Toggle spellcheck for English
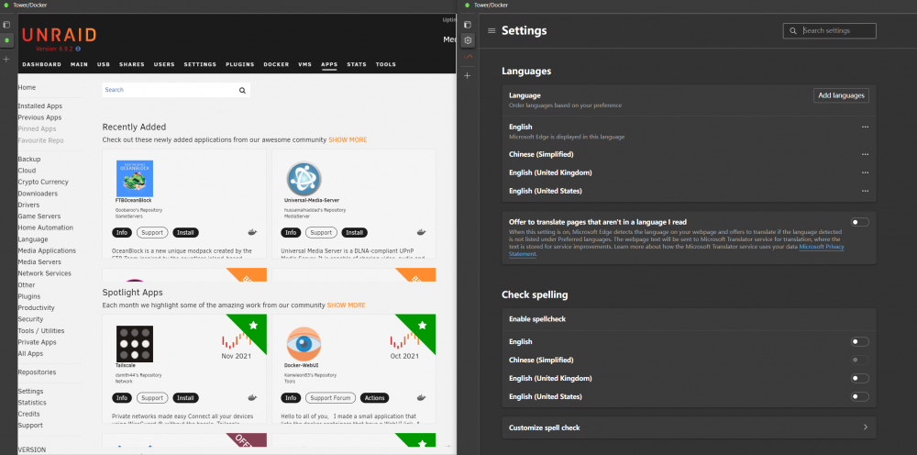 coord(860,341)
